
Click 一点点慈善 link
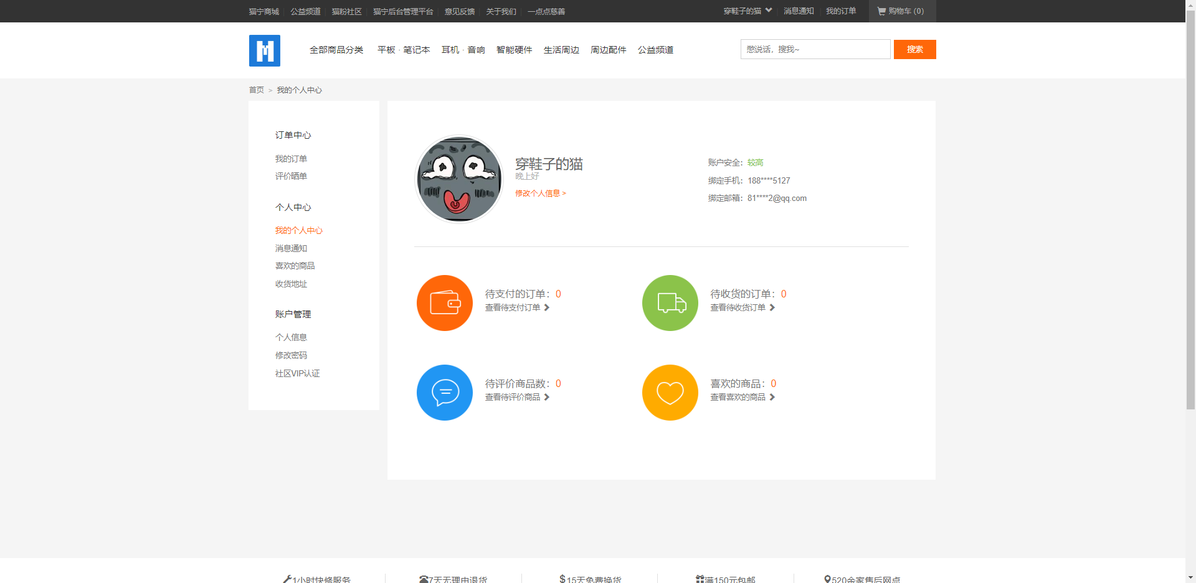pos(546,12)
